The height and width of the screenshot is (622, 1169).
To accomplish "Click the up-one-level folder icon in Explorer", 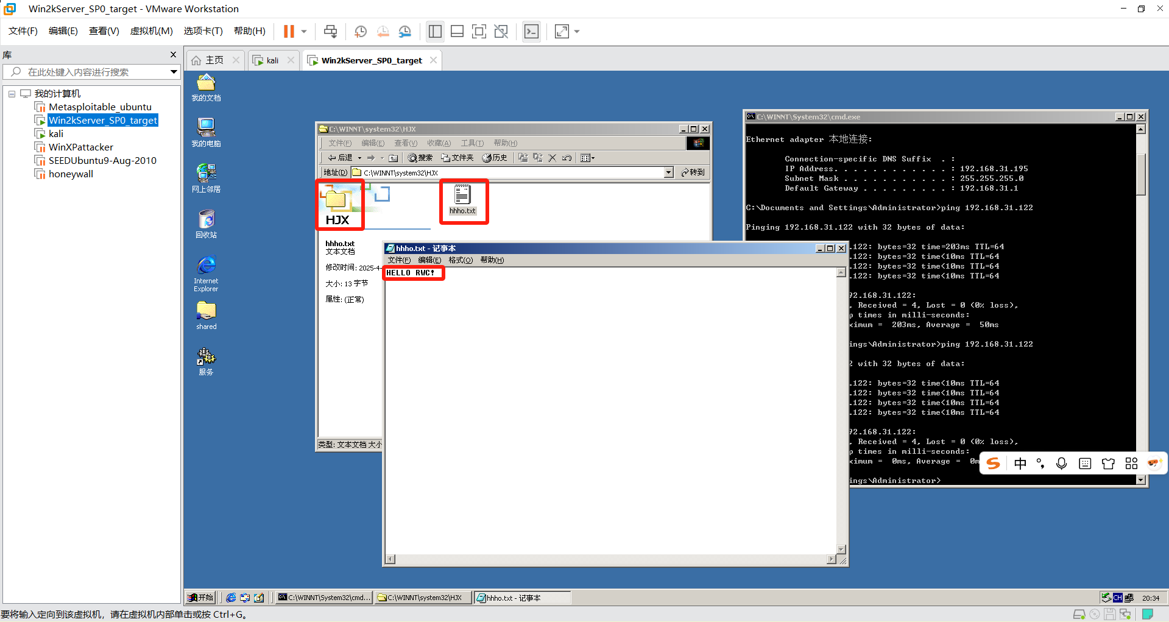I will pyautogui.click(x=394, y=158).
